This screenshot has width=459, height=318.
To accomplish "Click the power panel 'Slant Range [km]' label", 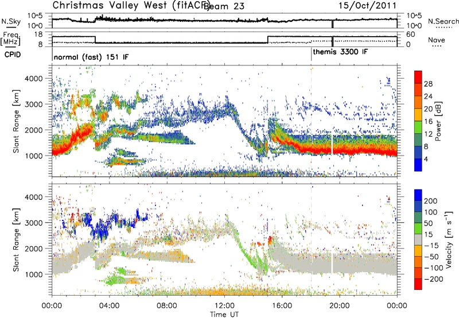I will [x=16, y=121].
